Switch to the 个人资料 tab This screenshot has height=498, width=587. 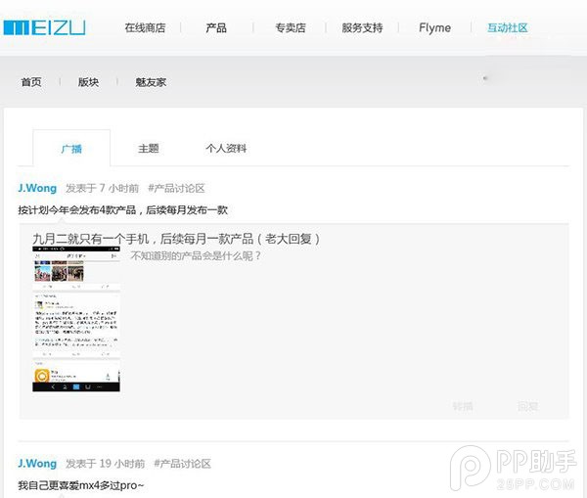[x=226, y=149]
